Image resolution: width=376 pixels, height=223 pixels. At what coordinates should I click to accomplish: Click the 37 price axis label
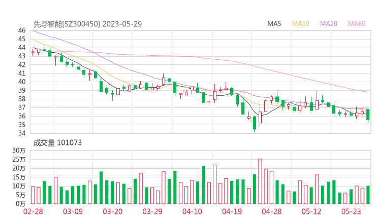tap(22, 107)
